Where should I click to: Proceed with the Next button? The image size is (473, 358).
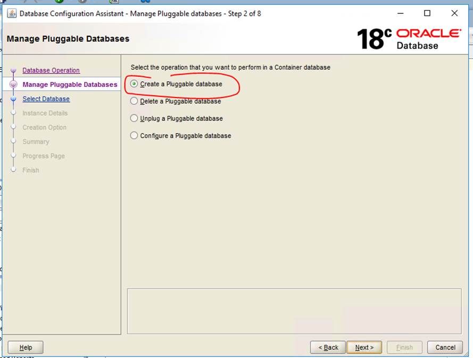364,347
